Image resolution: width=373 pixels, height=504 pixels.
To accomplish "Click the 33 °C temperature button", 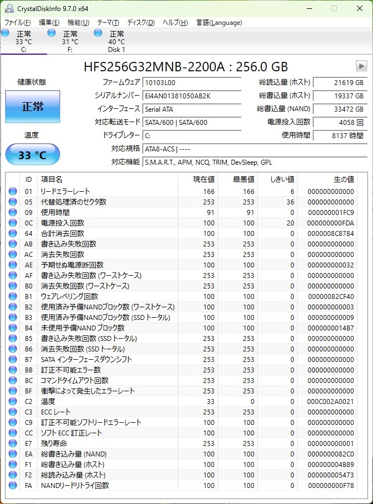I will (33, 155).
